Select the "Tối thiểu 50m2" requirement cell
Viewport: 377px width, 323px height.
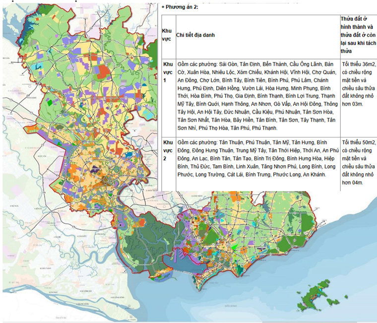point(359,163)
